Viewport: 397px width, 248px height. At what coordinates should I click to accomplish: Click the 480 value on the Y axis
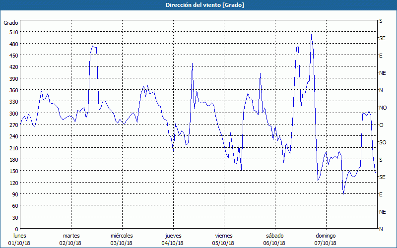[x=14, y=44]
